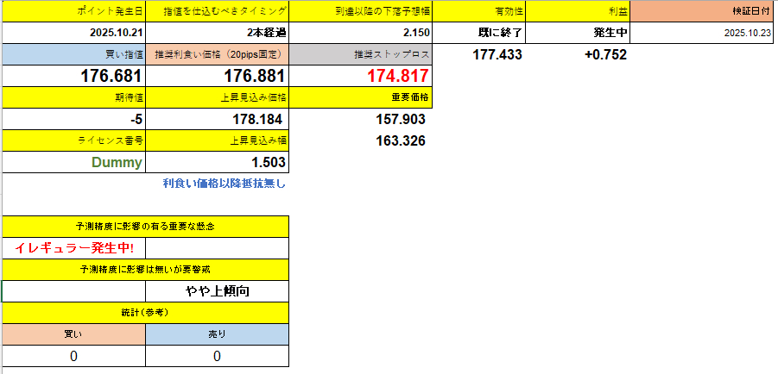Select the 予測精度に影響の有る重要な懸念 header

145,227
